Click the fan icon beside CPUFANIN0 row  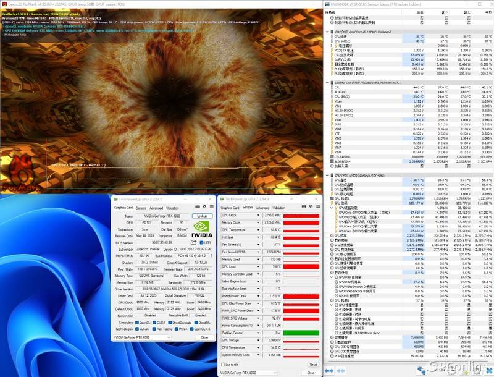pos(332,156)
